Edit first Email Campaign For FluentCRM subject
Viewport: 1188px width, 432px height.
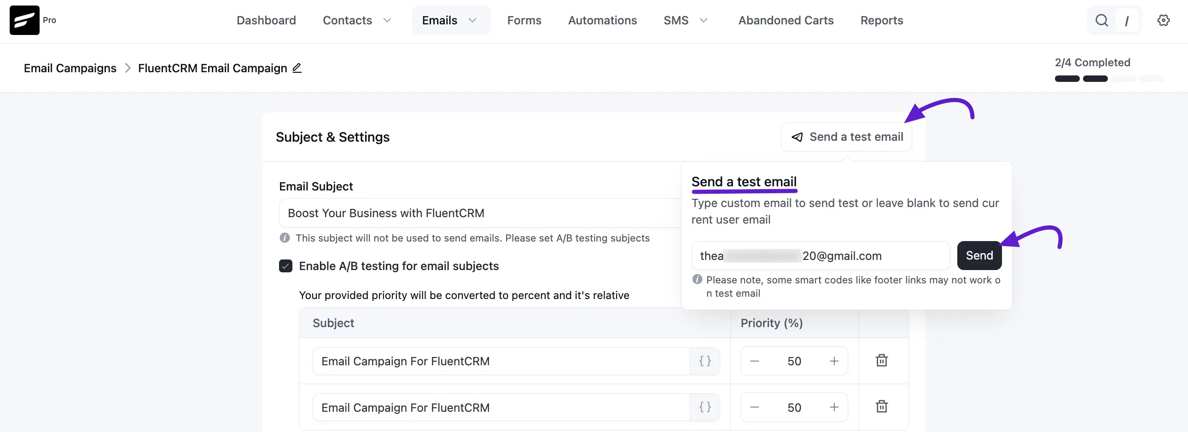(x=501, y=361)
